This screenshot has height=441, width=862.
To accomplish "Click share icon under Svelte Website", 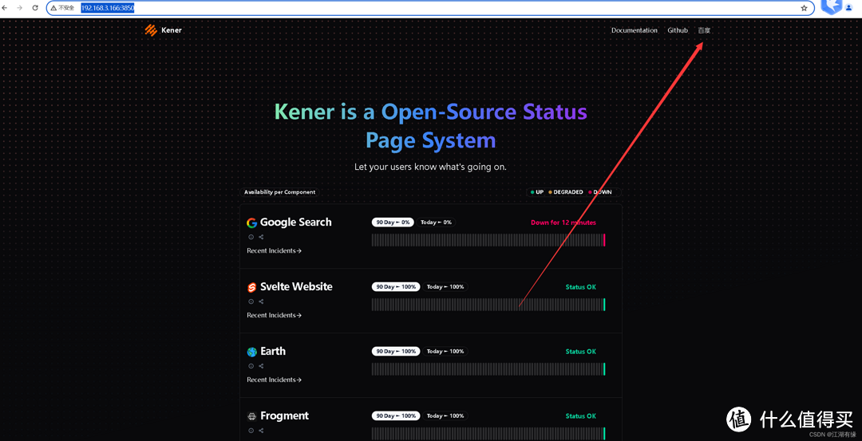I will point(261,301).
